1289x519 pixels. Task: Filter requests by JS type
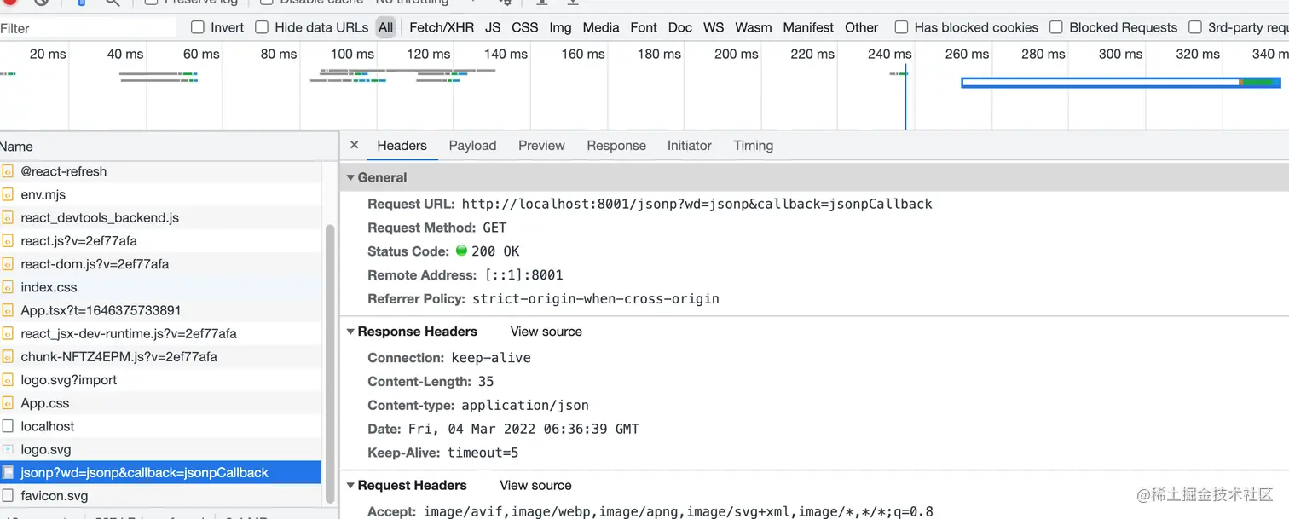tap(493, 27)
